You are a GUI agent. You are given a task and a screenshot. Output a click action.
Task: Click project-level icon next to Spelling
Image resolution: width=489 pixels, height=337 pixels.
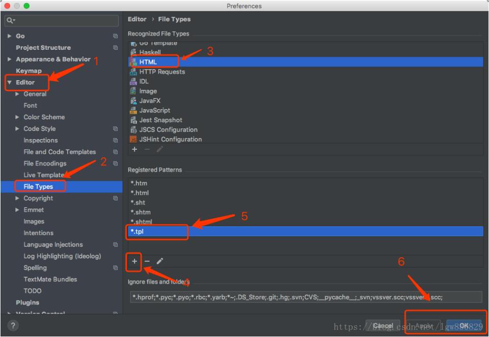(115, 268)
